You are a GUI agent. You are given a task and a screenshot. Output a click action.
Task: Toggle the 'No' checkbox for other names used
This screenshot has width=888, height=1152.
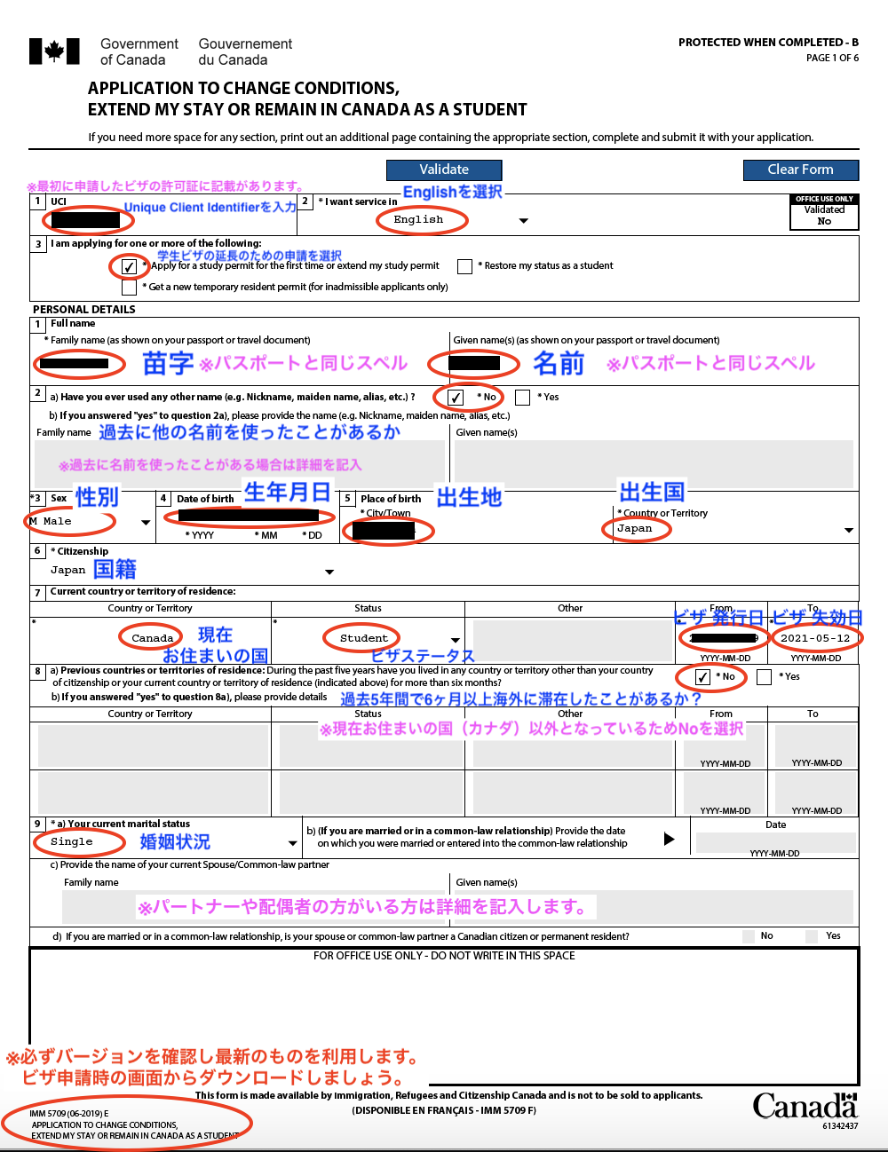pos(456,398)
